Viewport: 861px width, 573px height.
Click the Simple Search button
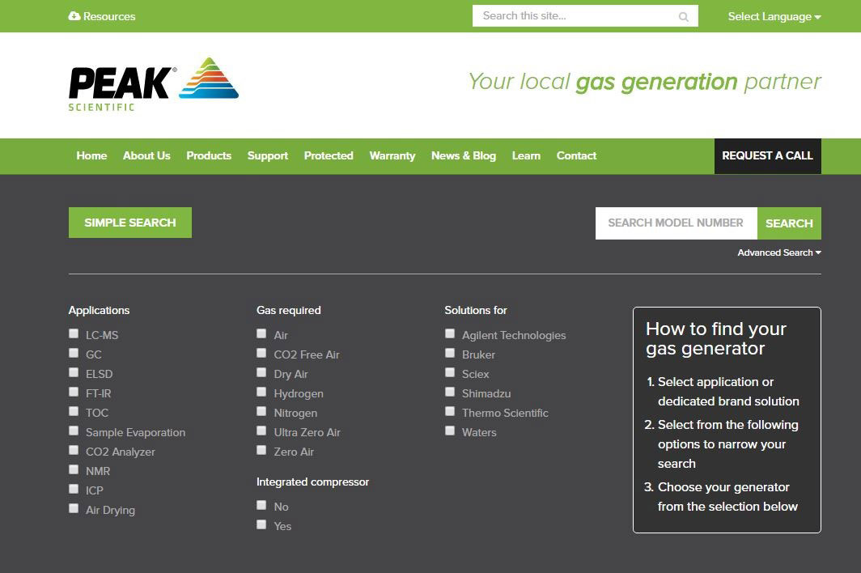130,223
